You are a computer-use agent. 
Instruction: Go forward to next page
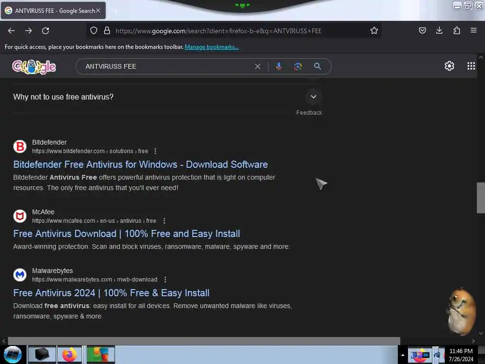point(28,31)
